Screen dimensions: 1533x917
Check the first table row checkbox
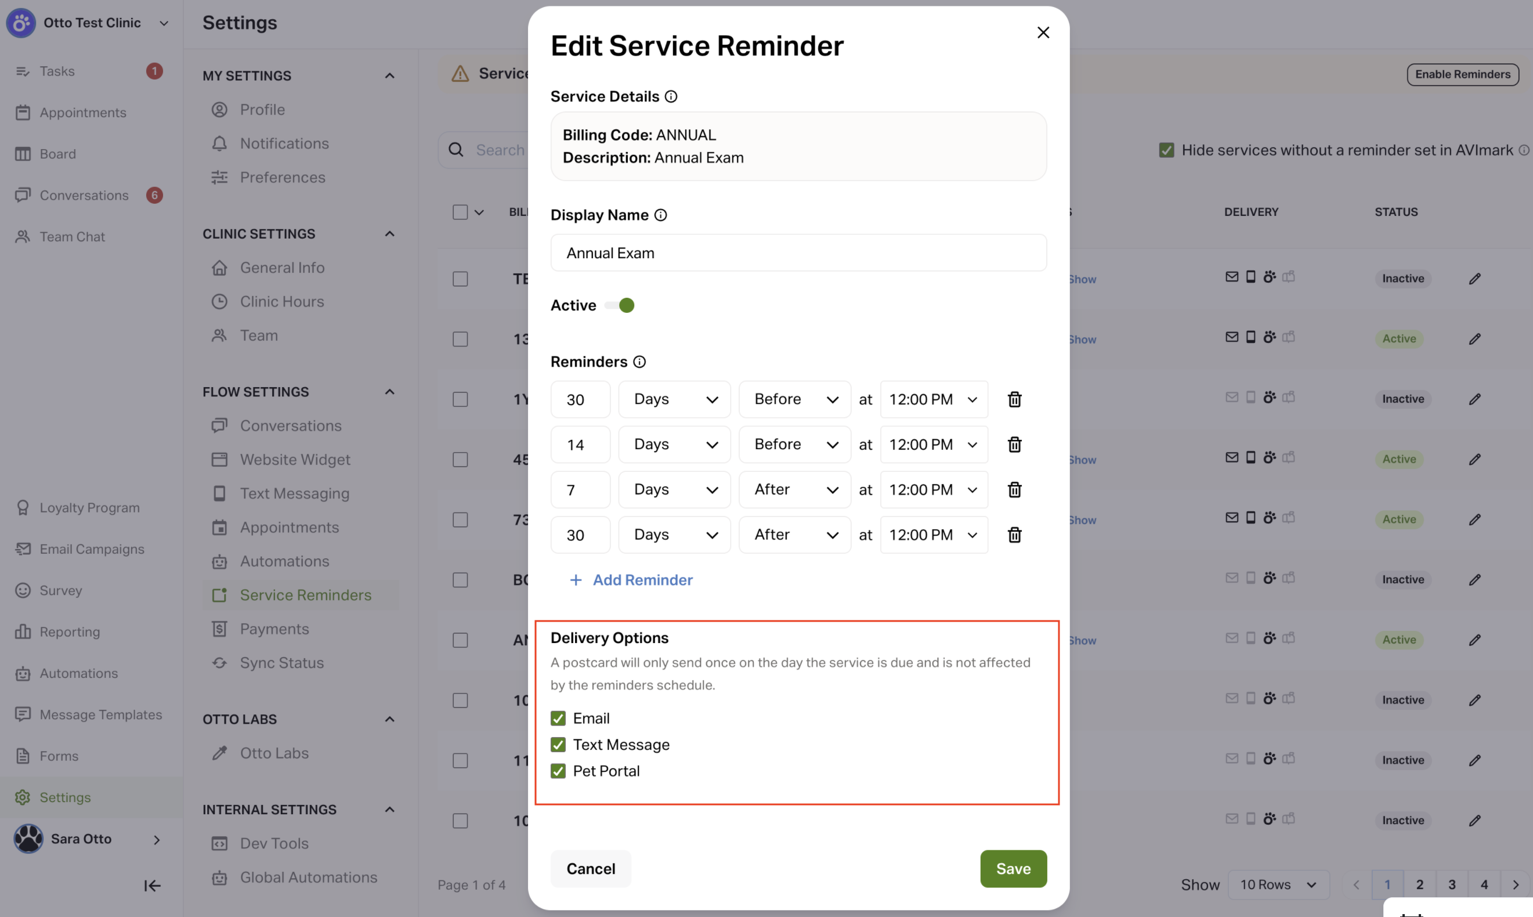(460, 279)
